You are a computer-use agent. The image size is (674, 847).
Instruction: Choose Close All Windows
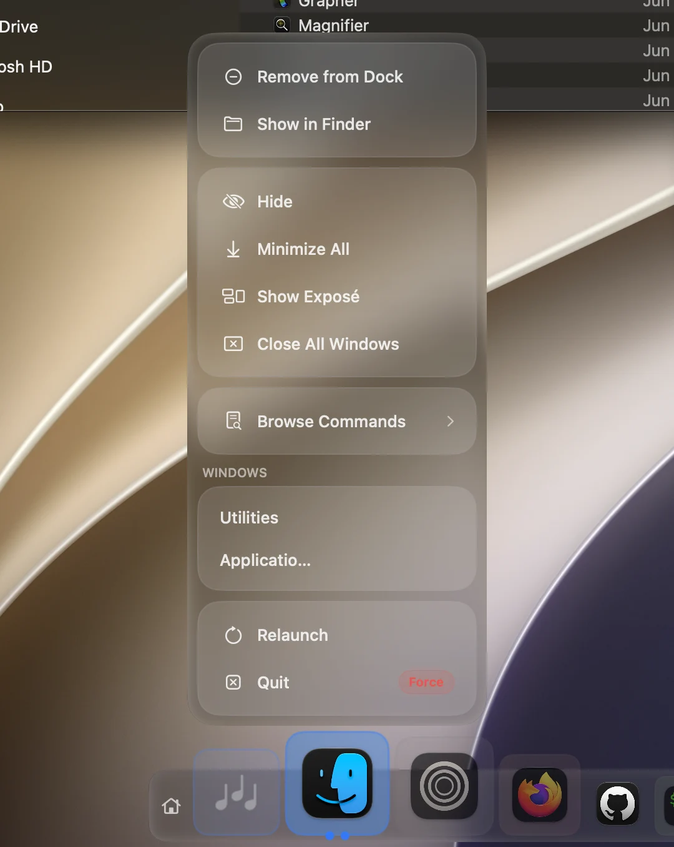tap(337, 344)
